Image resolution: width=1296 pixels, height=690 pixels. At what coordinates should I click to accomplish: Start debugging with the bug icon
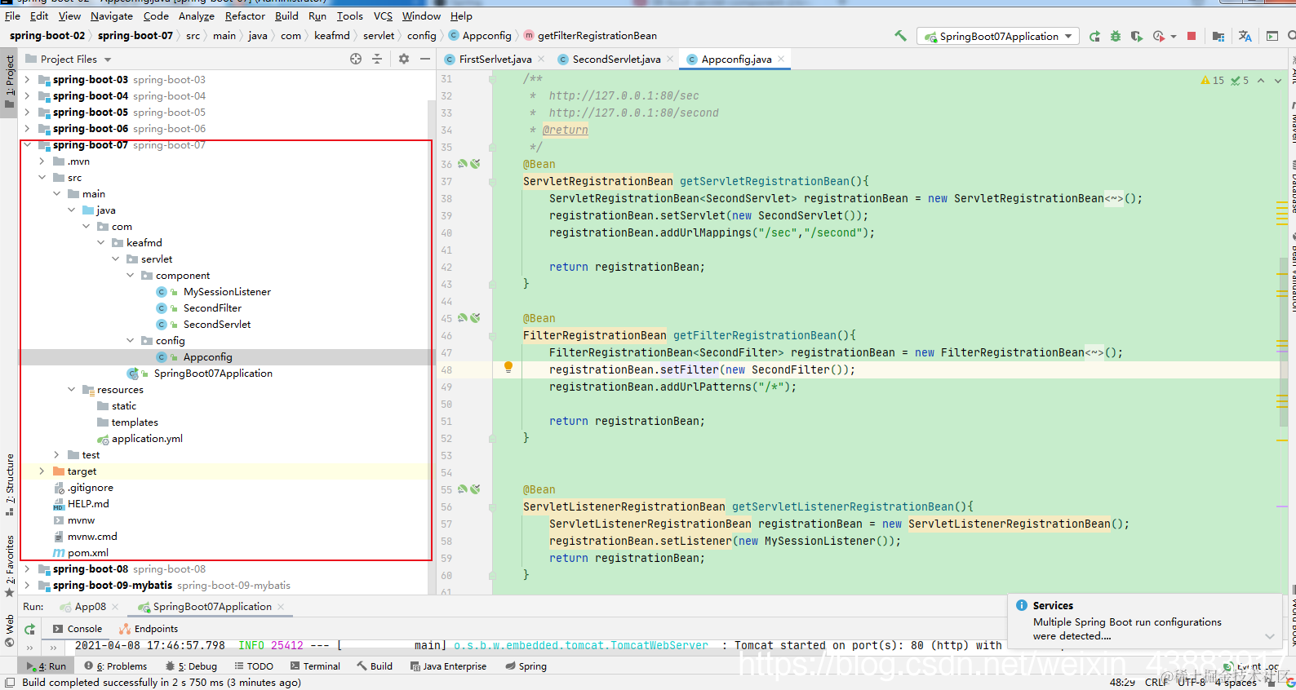coord(1116,36)
